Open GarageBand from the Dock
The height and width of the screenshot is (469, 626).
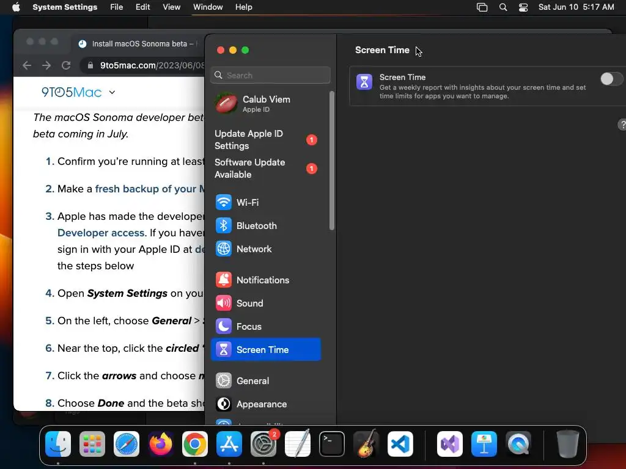coord(366,444)
